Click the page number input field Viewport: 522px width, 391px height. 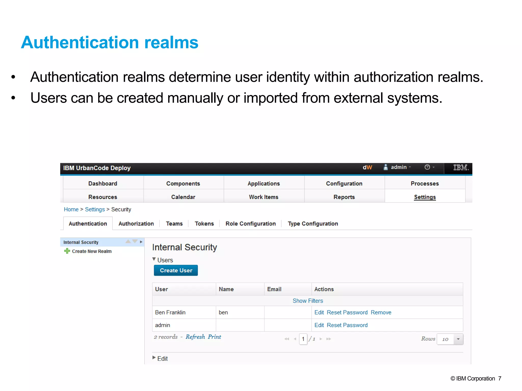tap(303, 339)
